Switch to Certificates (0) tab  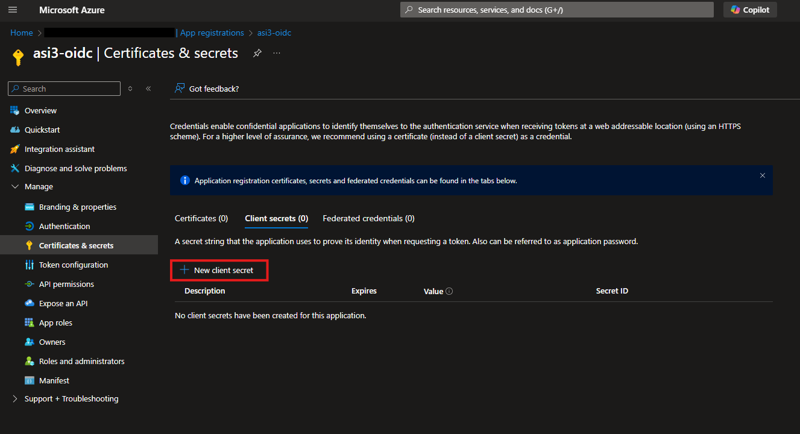[201, 218]
